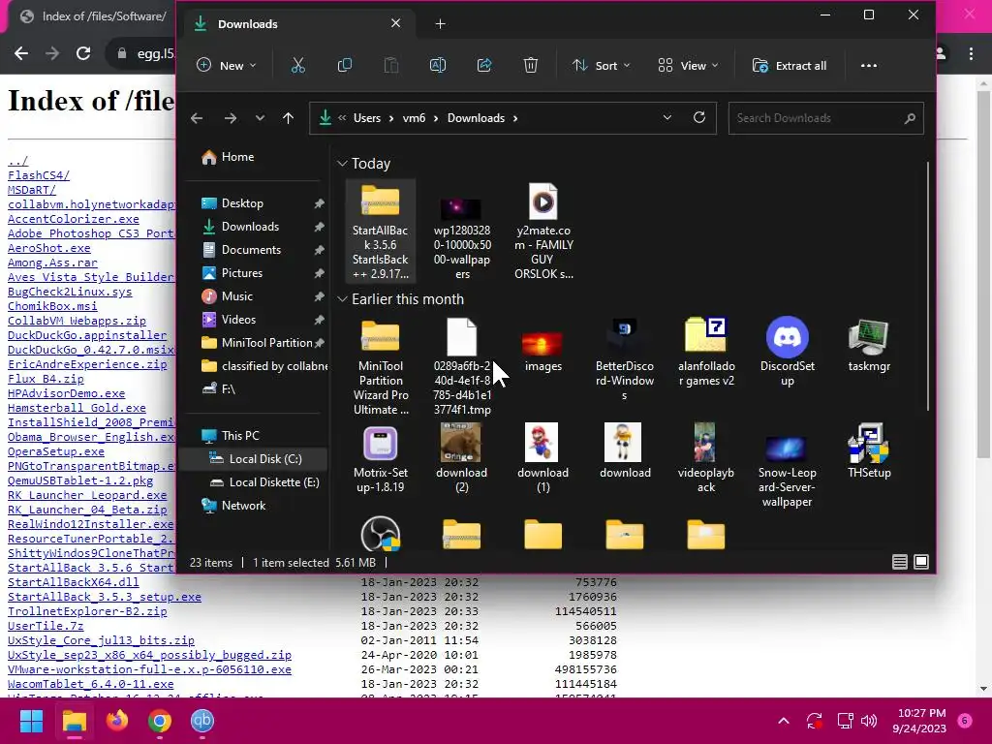Go back in Explorer navigation
992x744 pixels.
(x=197, y=117)
